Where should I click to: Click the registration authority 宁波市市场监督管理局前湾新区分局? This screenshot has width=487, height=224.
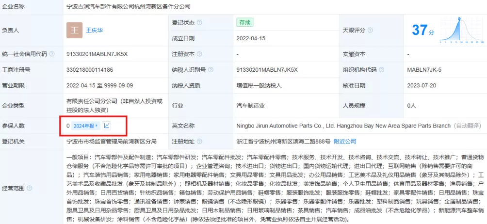click(x=112, y=142)
